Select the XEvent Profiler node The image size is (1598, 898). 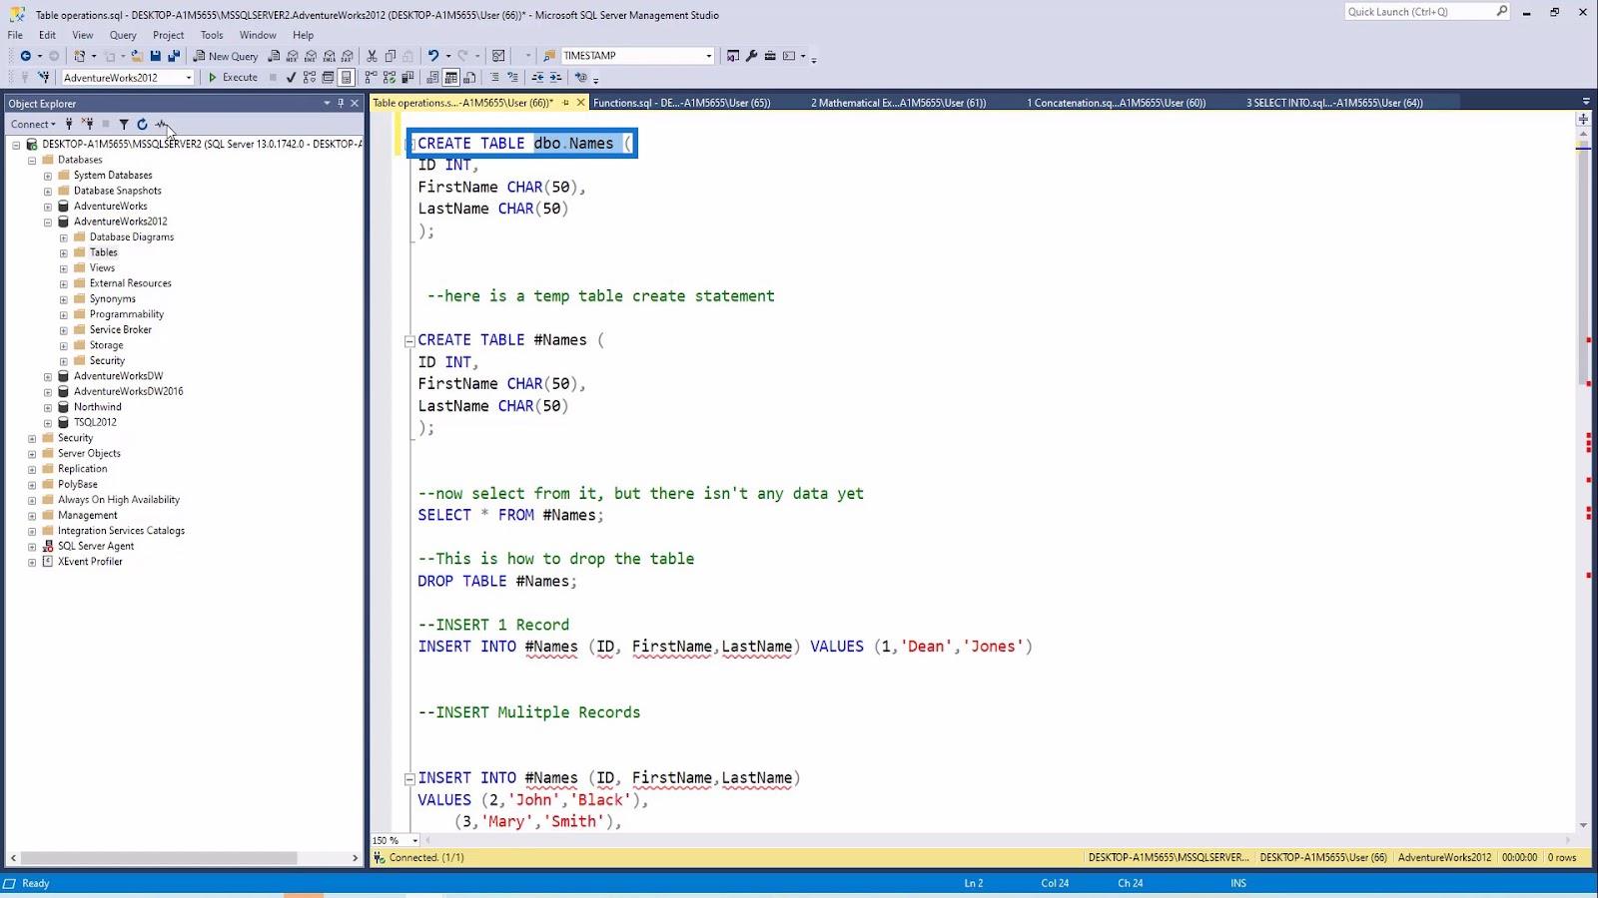pos(90,562)
